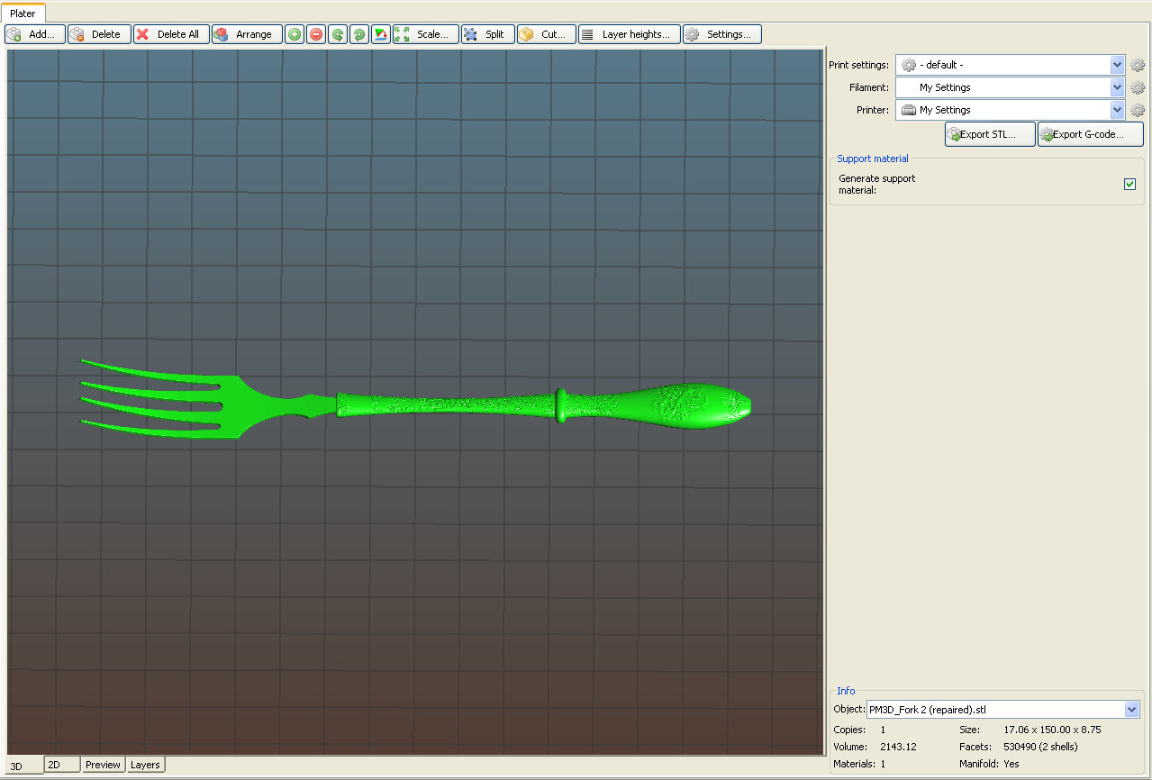Switch to the Preview tab
The width and height of the screenshot is (1152, 780).
coord(103,764)
